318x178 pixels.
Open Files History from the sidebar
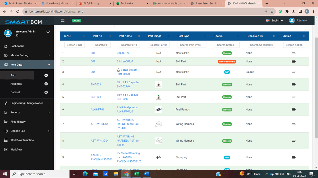pos(17,122)
